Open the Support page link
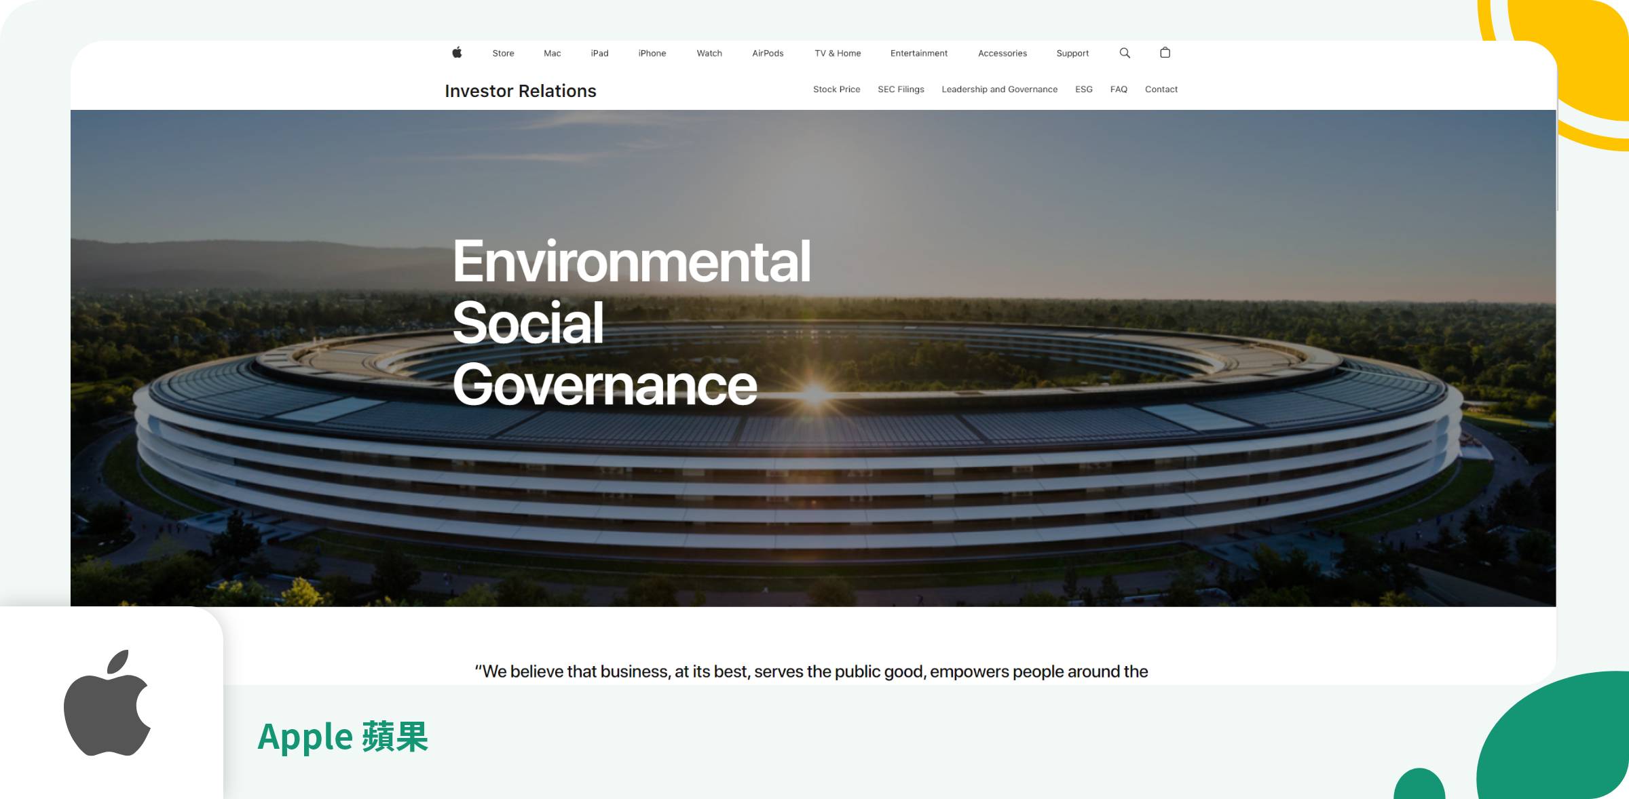This screenshot has width=1629, height=799. coord(1072,54)
